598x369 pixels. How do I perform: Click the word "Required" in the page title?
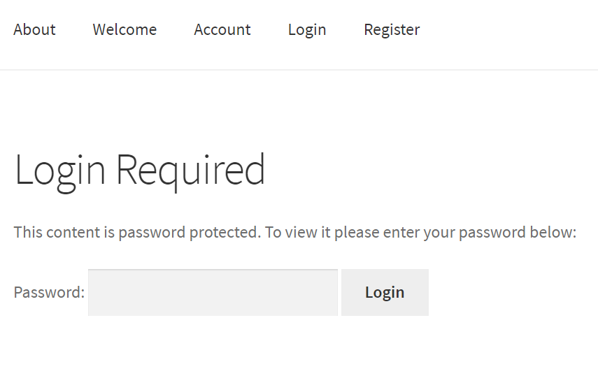190,170
